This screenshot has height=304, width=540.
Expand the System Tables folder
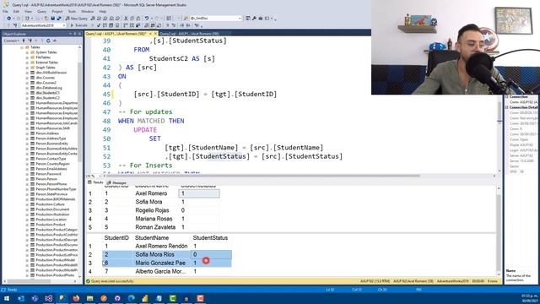tap(27, 52)
